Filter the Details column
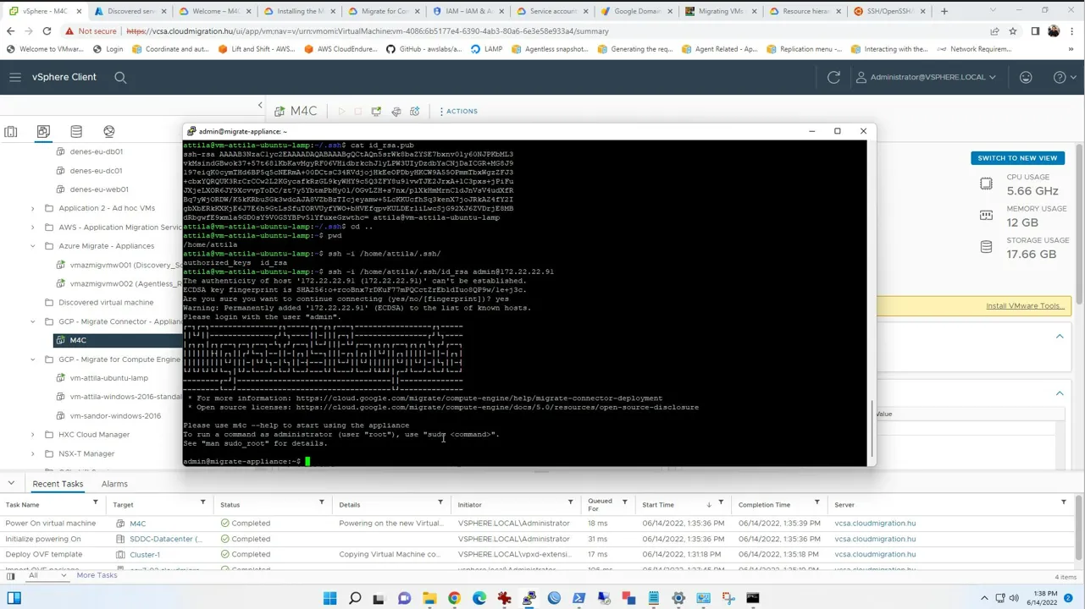 click(440, 504)
